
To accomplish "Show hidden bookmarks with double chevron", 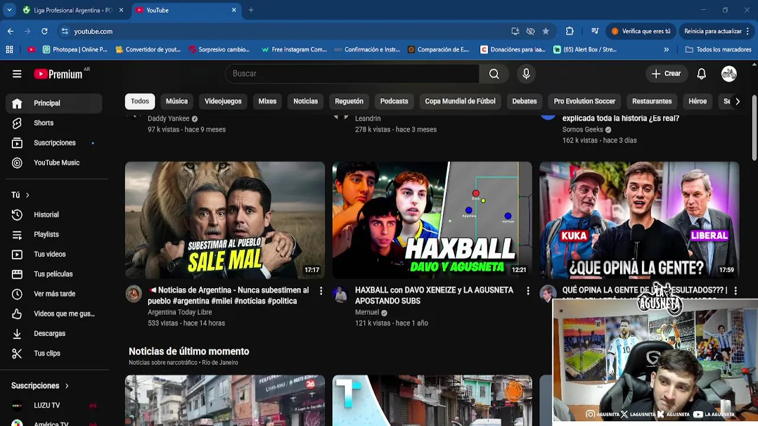I will 666,50.
